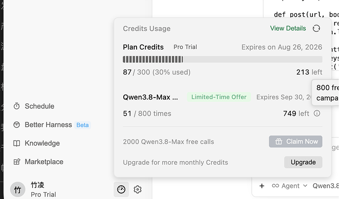Screen dimensions: 339x199
Task: Expand the Agent mode dropdown
Action: point(290,186)
